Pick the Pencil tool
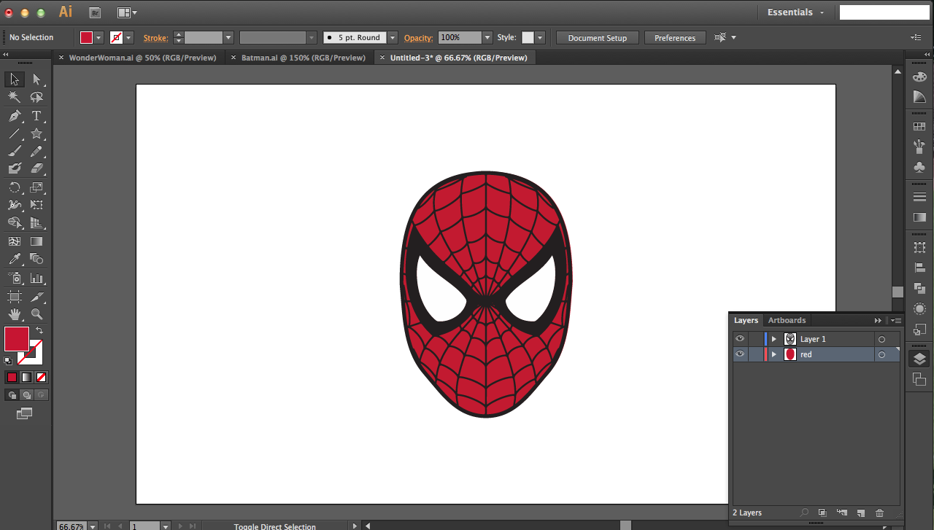Screen dimensions: 934x530 [x=36, y=152]
